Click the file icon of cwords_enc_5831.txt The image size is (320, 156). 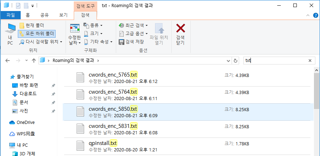coord(81,129)
